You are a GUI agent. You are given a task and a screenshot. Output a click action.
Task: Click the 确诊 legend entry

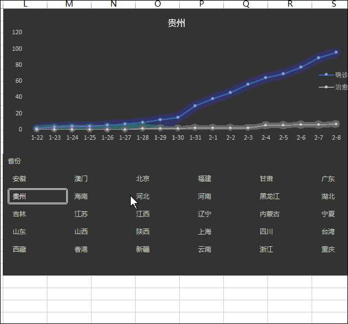point(333,75)
